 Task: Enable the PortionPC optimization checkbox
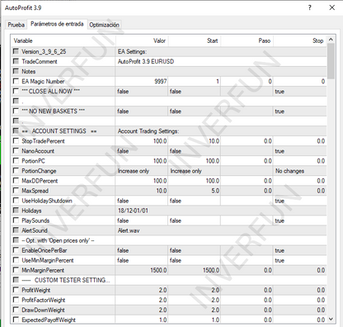coord(16,161)
